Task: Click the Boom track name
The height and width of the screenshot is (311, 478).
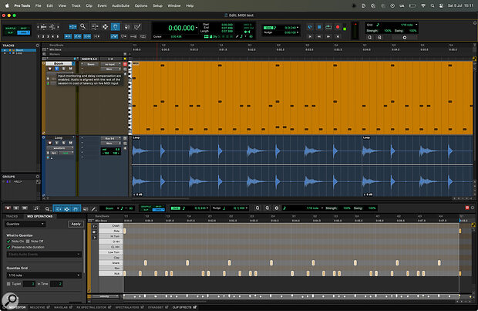Action: click(59, 63)
